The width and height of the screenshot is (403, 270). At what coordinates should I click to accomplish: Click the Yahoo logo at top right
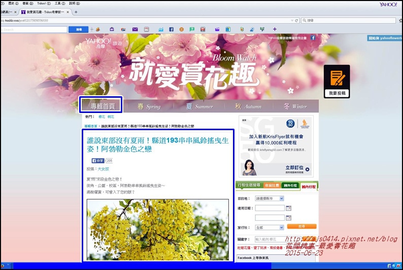(388, 5)
